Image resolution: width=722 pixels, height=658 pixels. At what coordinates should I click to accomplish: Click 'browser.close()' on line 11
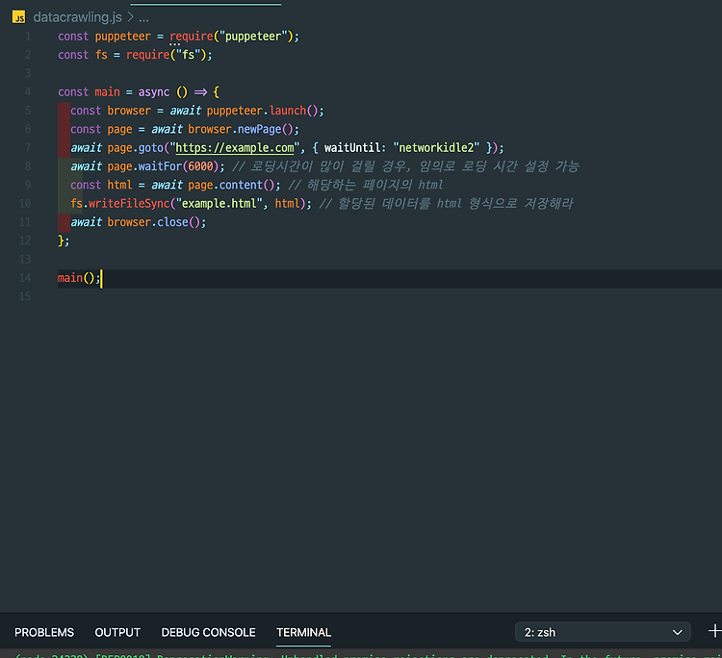(x=154, y=222)
